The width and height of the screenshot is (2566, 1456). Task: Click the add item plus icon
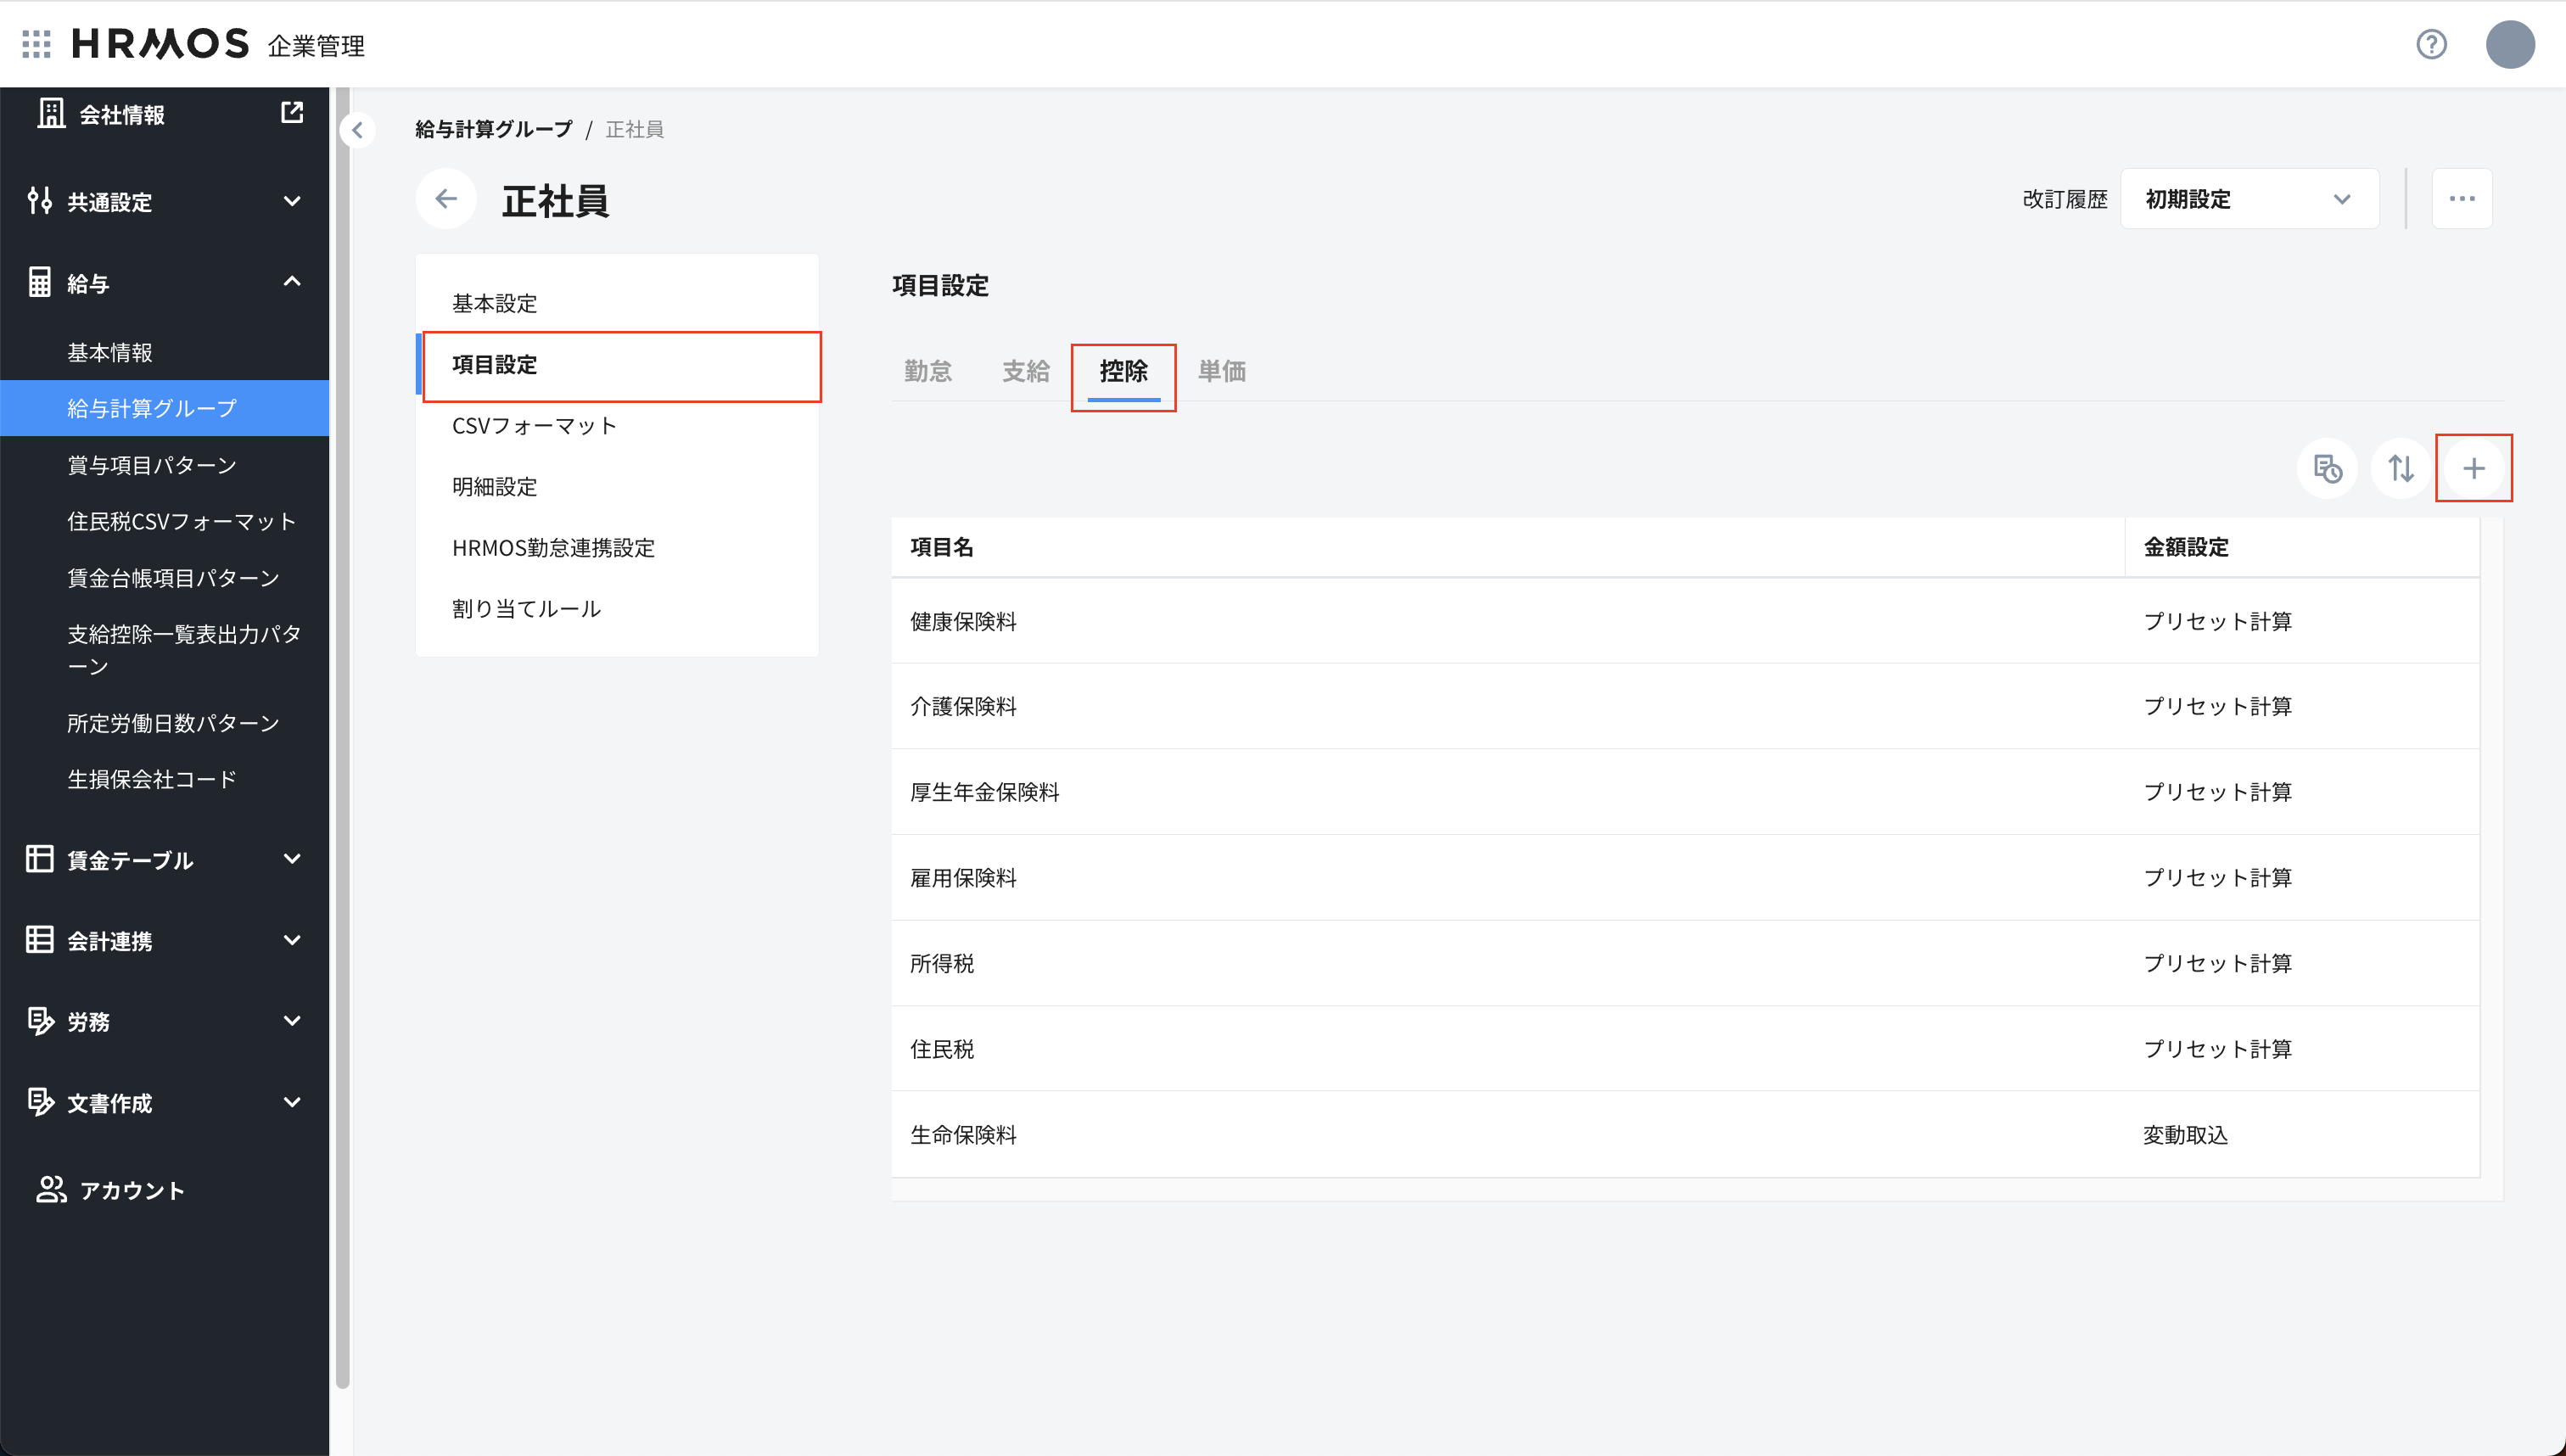(2473, 468)
